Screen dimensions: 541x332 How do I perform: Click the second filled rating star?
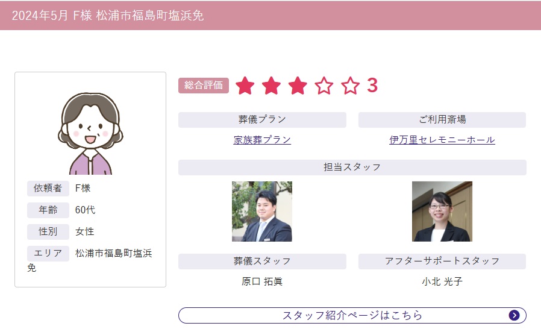coord(271,86)
